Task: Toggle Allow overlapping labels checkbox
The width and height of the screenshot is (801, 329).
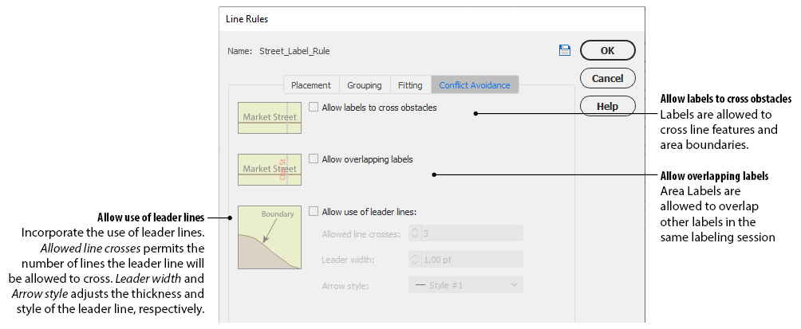Action: point(314,159)
